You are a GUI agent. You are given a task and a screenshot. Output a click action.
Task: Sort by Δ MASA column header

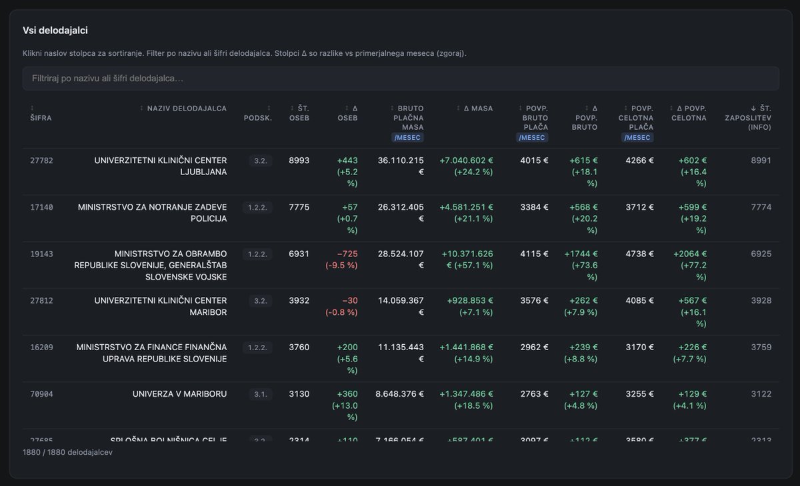(475, 109)
